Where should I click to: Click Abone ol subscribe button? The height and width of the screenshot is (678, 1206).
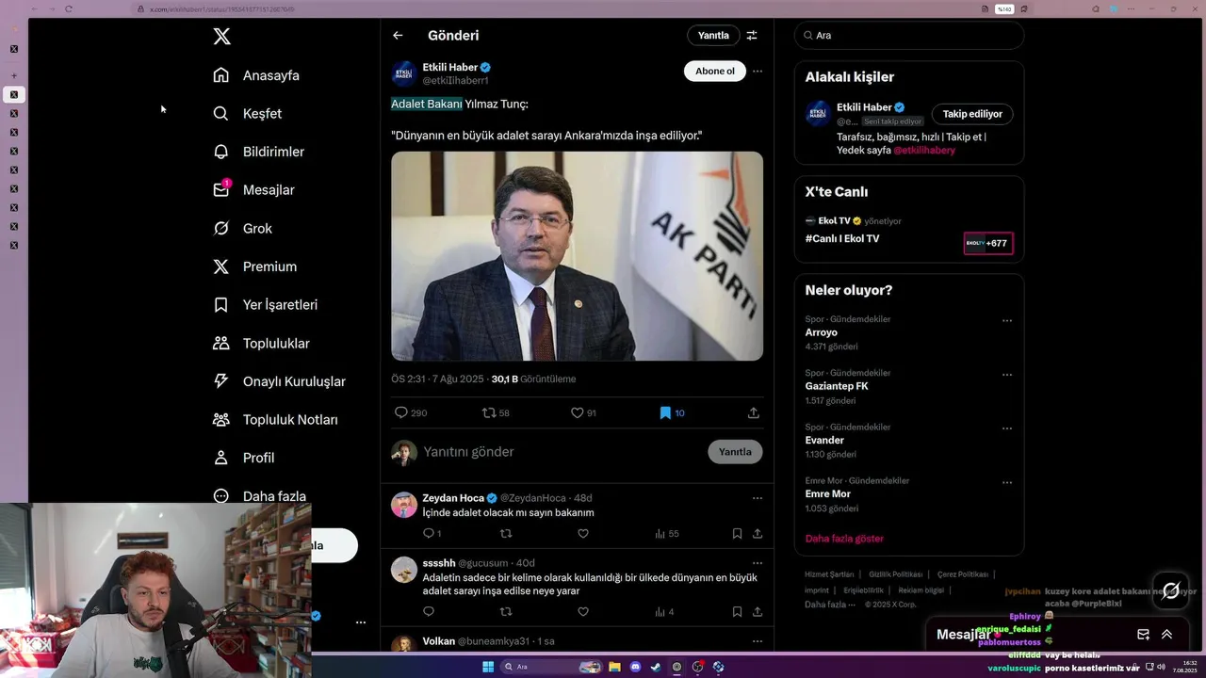[715, 72]
